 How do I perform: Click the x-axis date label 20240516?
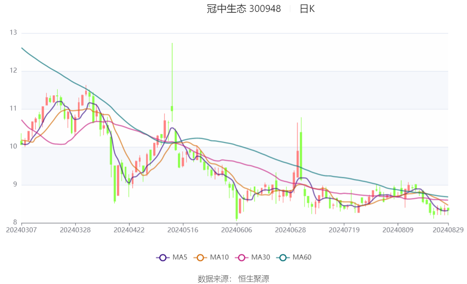click(183, 230)
